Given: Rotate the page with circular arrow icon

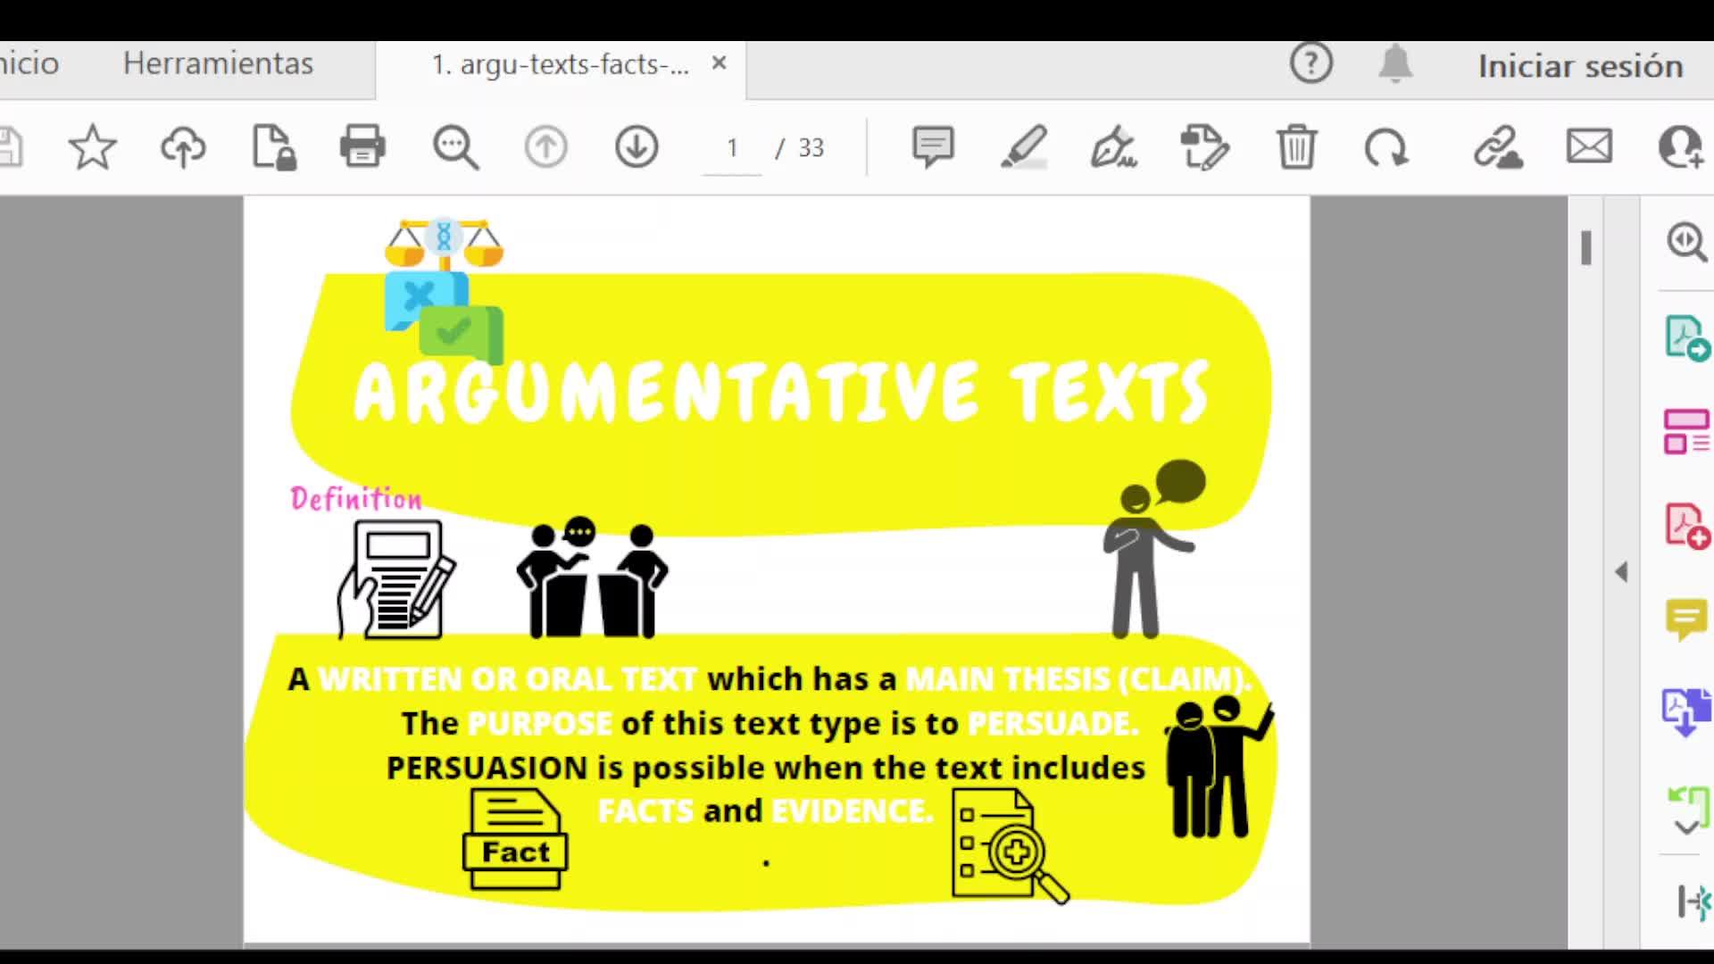Looking at the screenshot, I should [x=1386, y=147].
